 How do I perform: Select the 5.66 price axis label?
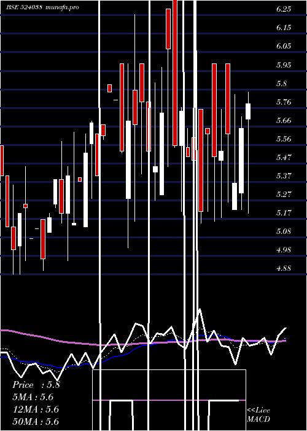(284, 121)
